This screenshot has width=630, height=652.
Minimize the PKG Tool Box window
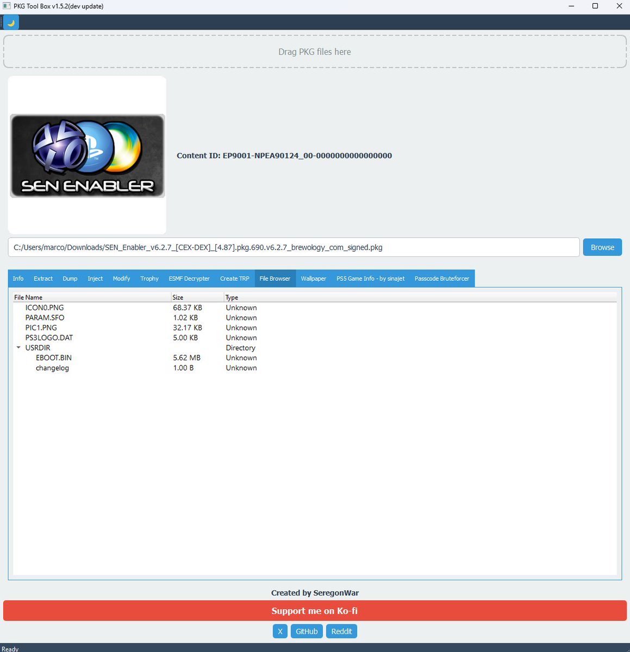click(571, 6)
